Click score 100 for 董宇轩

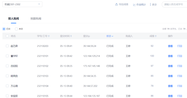tap(152, 56)
